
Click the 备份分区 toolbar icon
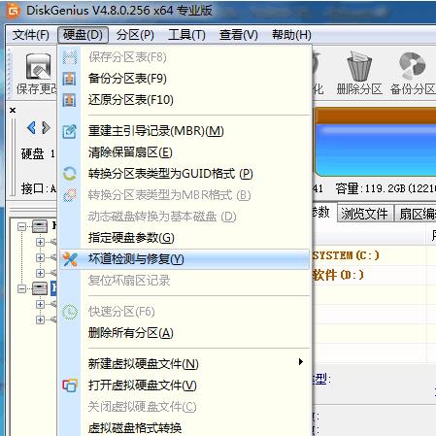pos(412,66)
